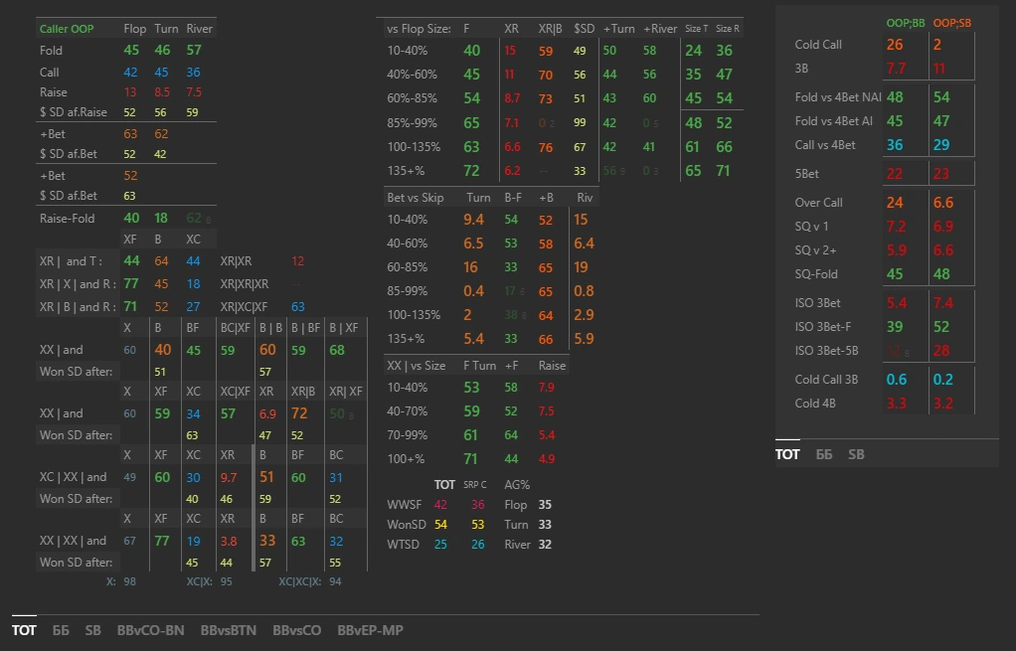Open the ББ tab in the right panel
This screenshot has height=651, width=1016.
coord(824,454)
